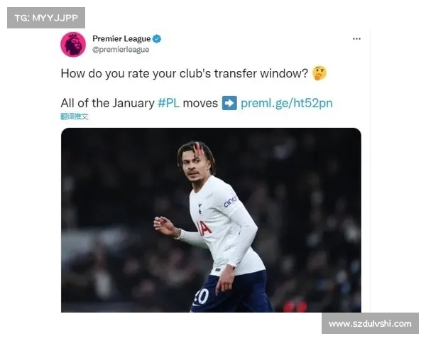Click the blue right-arrow emoji
The width and height of the screenshot is (426, 341).
click(x=229, y=103)
